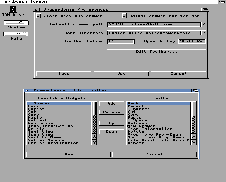This screenshot has height=182, width=226.
Task: Click the Edit Toolbar... button
Action: click(156, 52)
